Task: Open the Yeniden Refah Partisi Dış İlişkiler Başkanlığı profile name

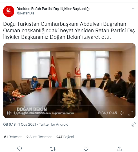Action: click(x=53, y=8)
